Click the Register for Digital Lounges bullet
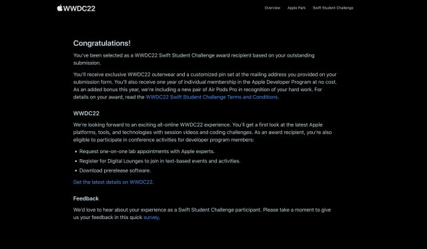This screenshot has height=249, width=427. point(159,161)
